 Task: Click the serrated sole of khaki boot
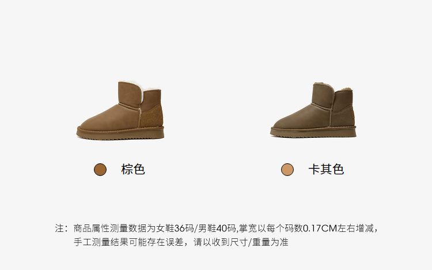(x=313, y=132)
